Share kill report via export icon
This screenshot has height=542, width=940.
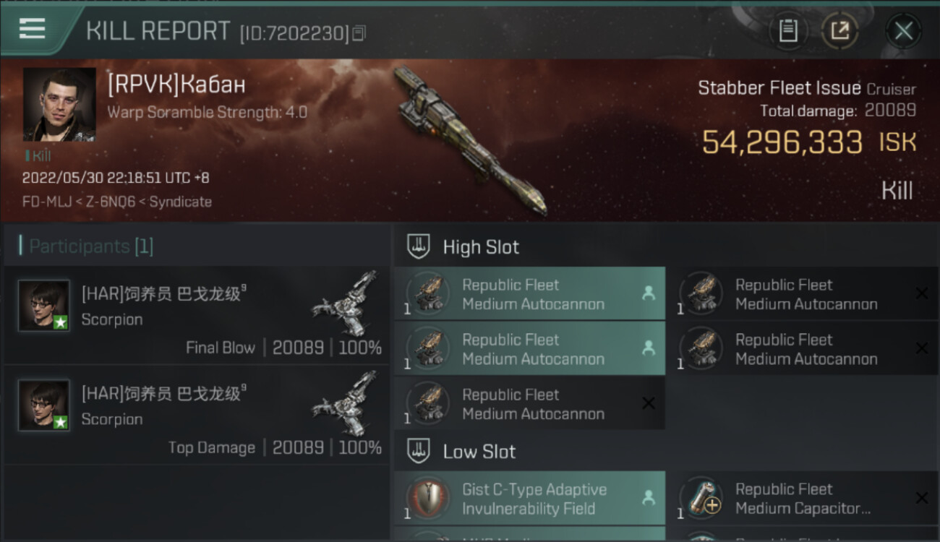tap(839, 31)
